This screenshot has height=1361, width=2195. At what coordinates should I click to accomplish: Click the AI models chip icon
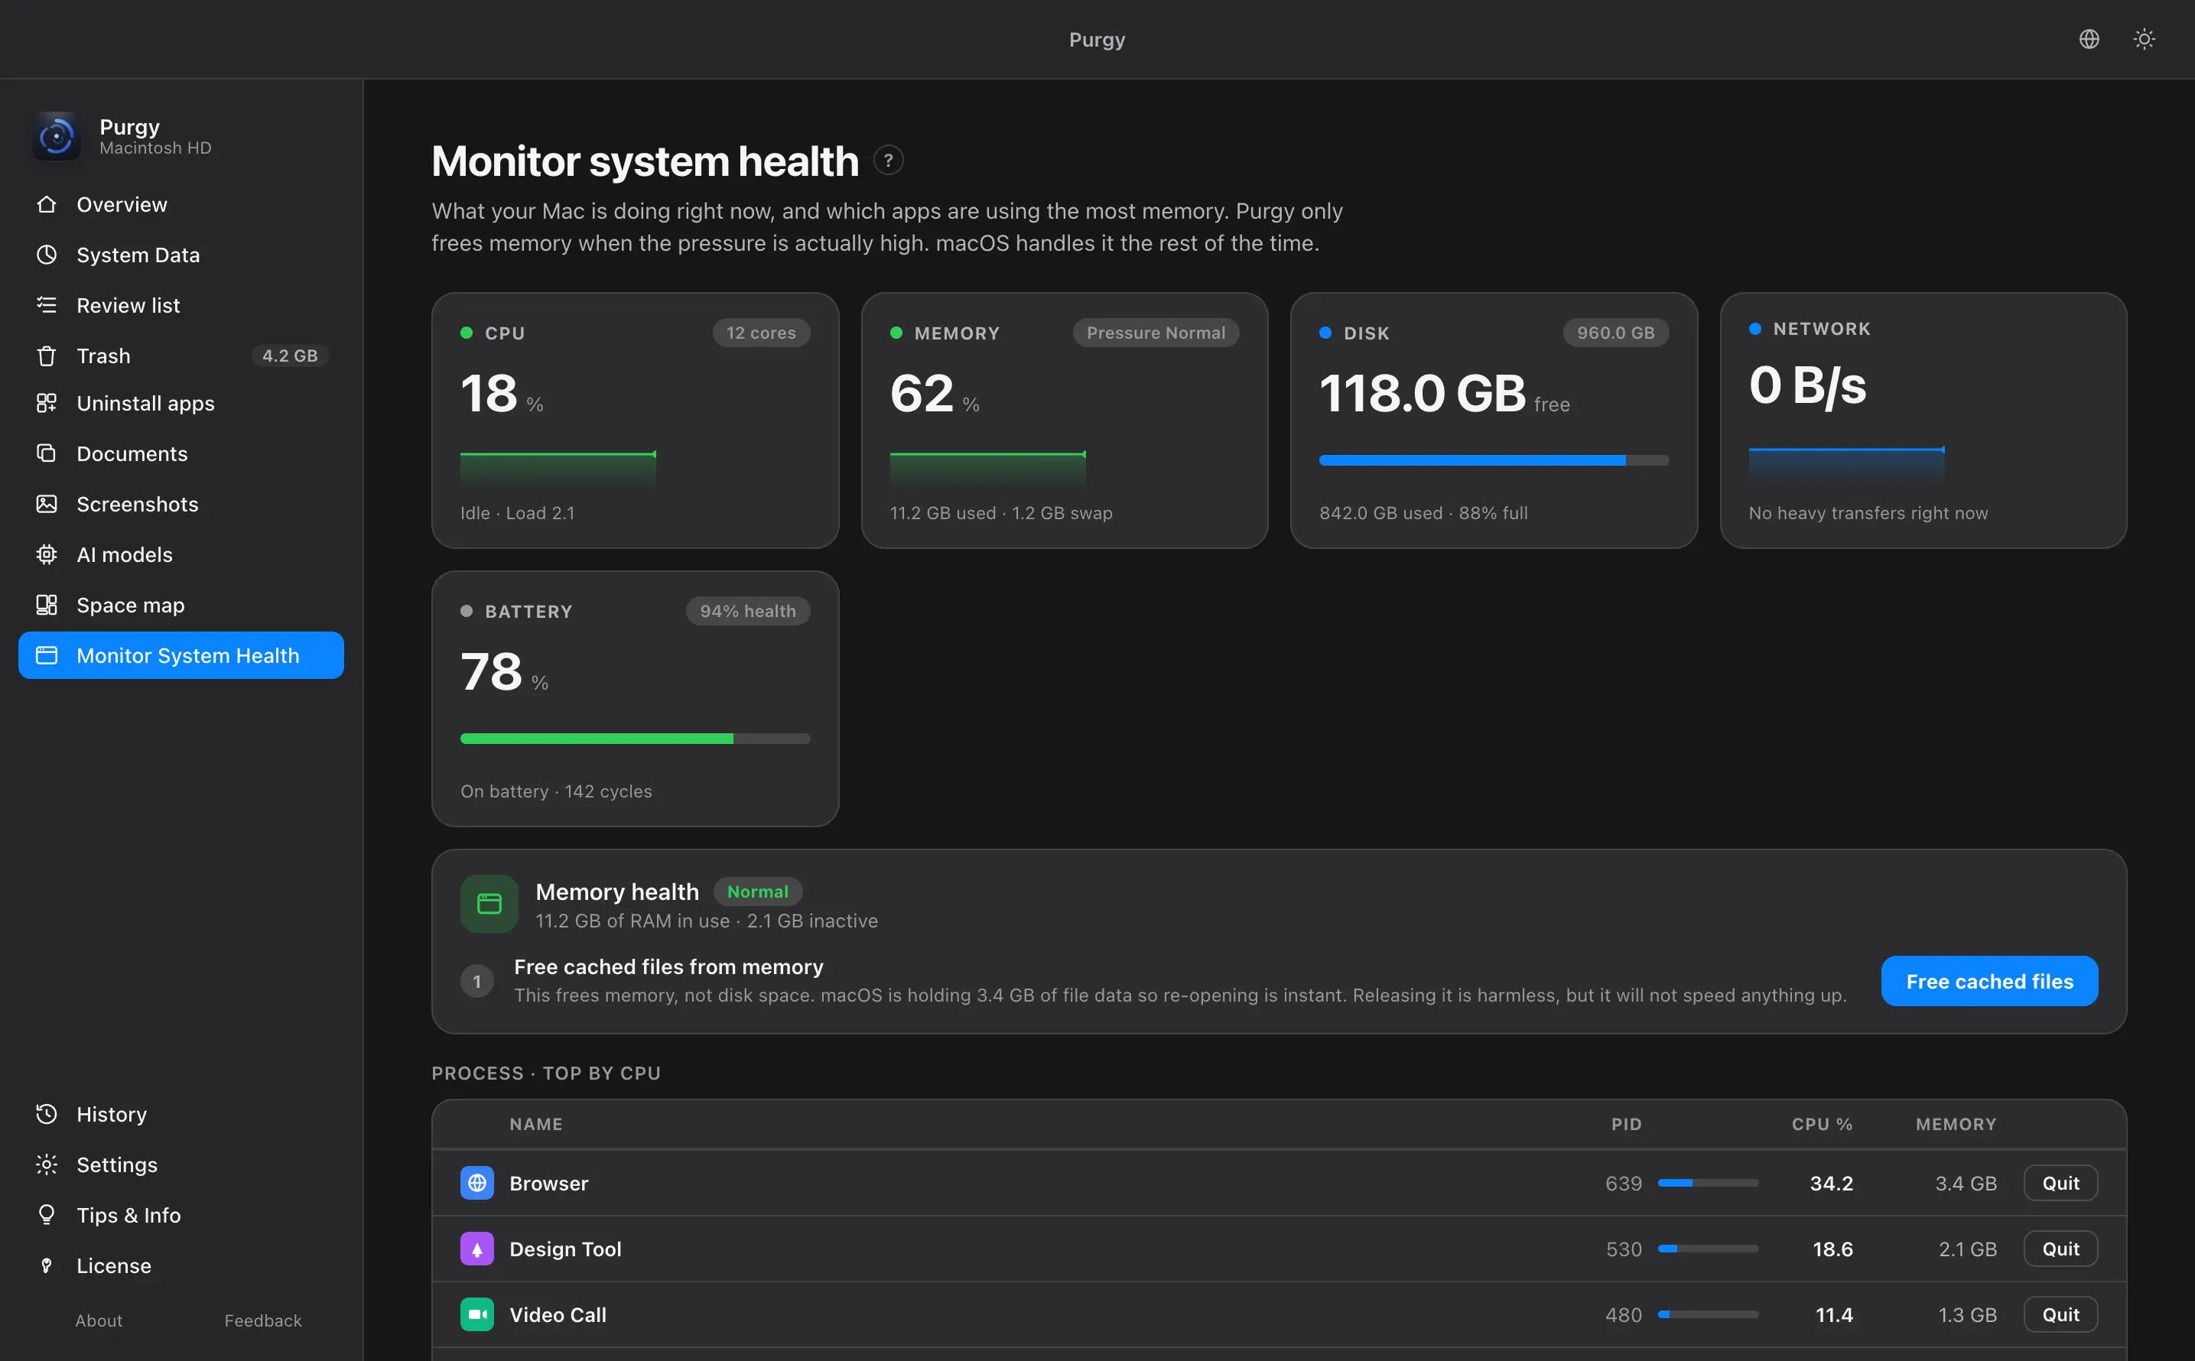point(47,554)
